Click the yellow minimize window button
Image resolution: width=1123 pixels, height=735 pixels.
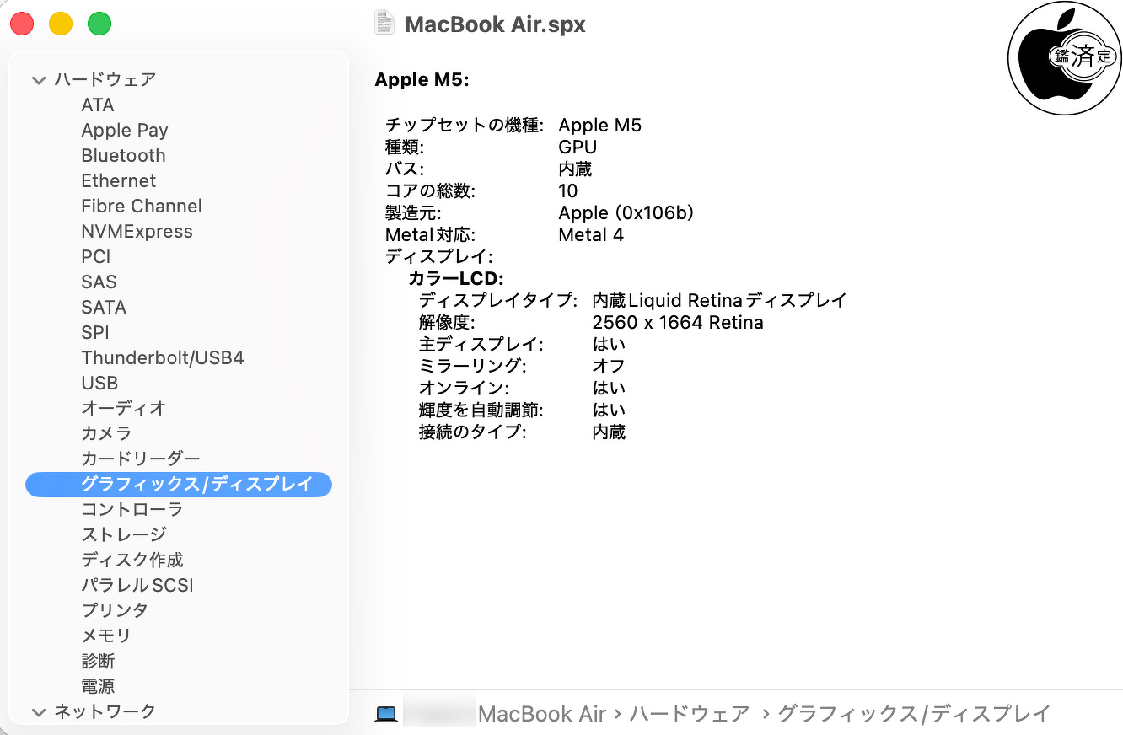click(x=61, y=24)
